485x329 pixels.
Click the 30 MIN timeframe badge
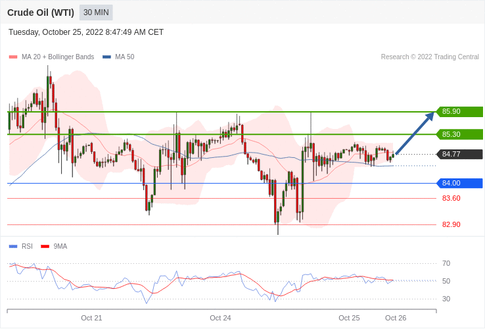(x=96, y=13)
